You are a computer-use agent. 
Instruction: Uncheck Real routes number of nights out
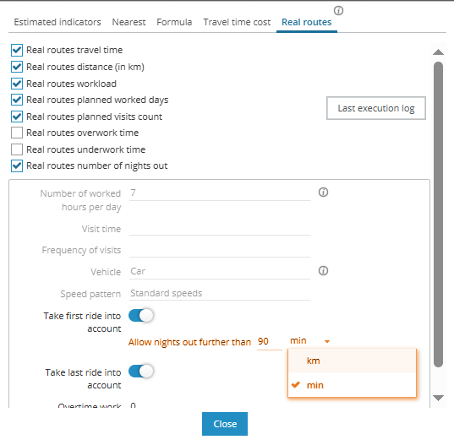tap(17, 166)
